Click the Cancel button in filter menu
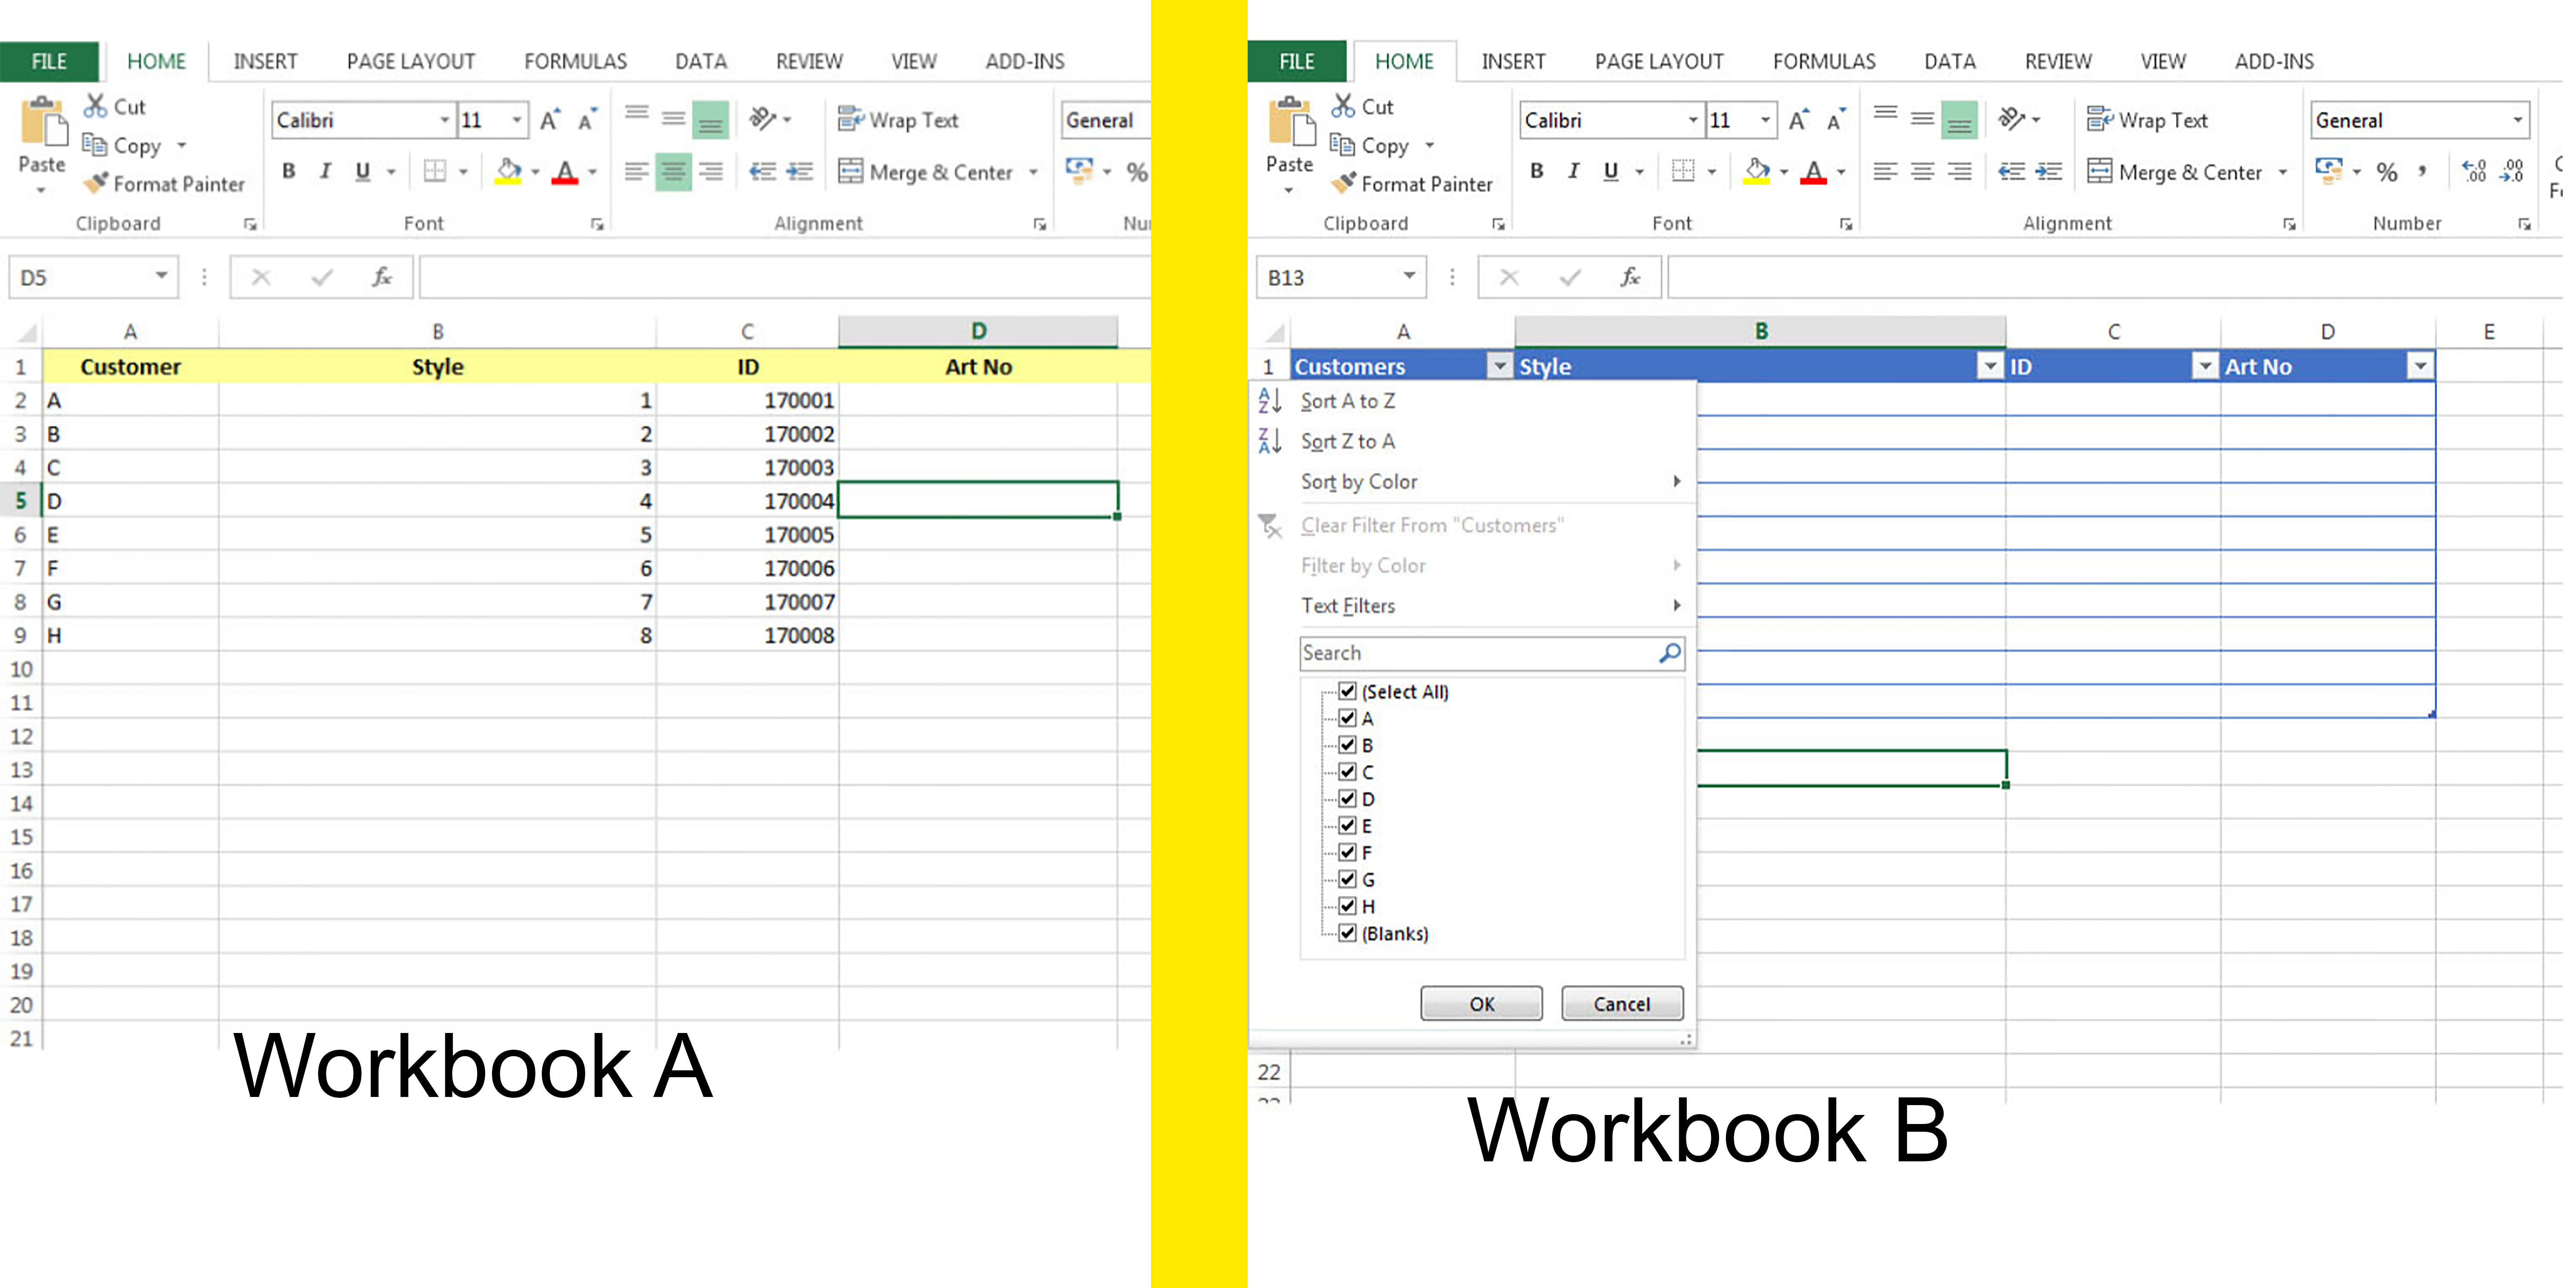Viewport: 2576px width, 1288px height. [1621, 1003]
